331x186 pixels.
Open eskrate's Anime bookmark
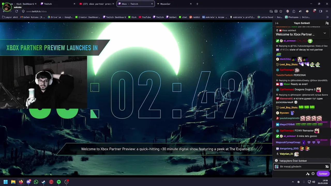(x=214, y=17)
